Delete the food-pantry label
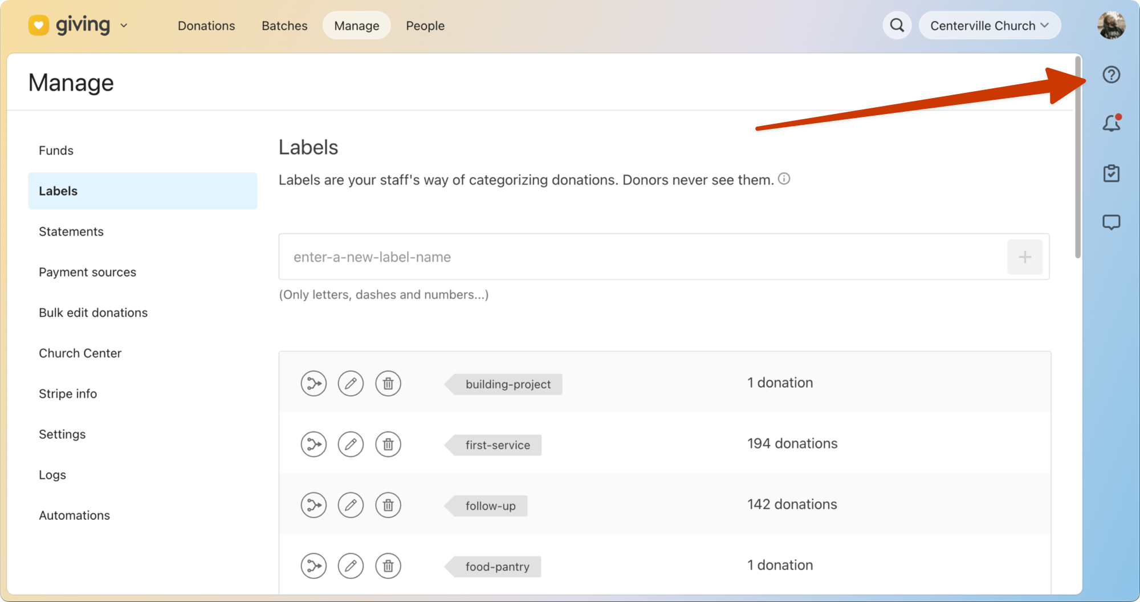1140x602 pixels. [388, 566]
